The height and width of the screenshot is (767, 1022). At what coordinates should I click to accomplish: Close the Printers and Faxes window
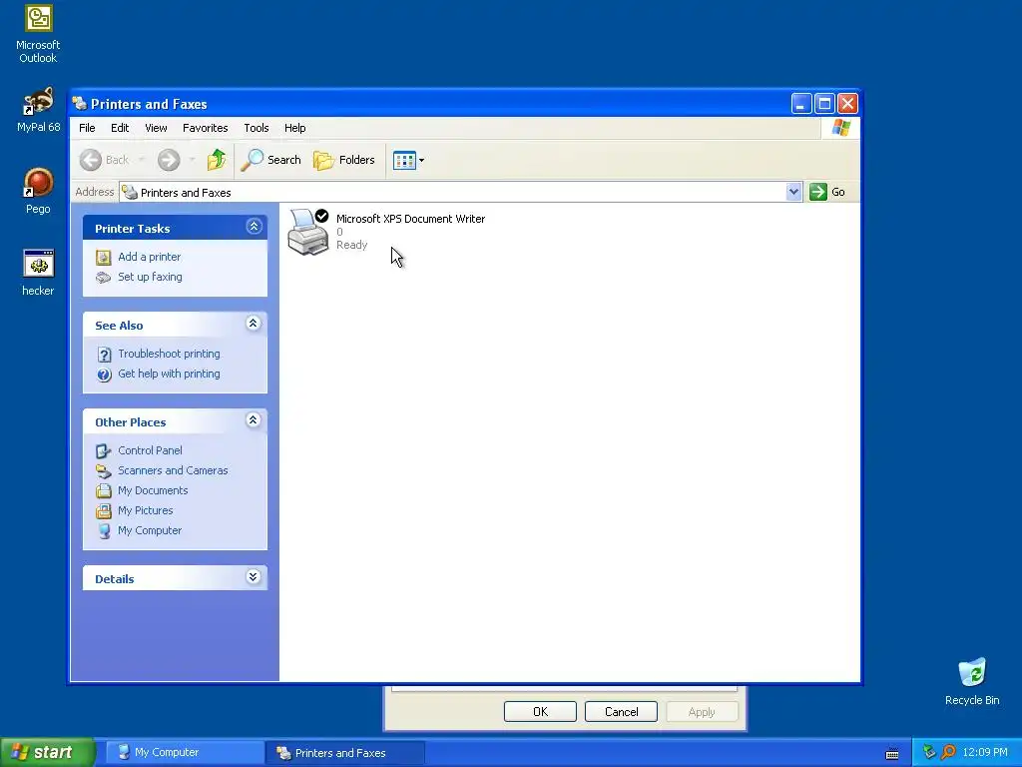847,104
